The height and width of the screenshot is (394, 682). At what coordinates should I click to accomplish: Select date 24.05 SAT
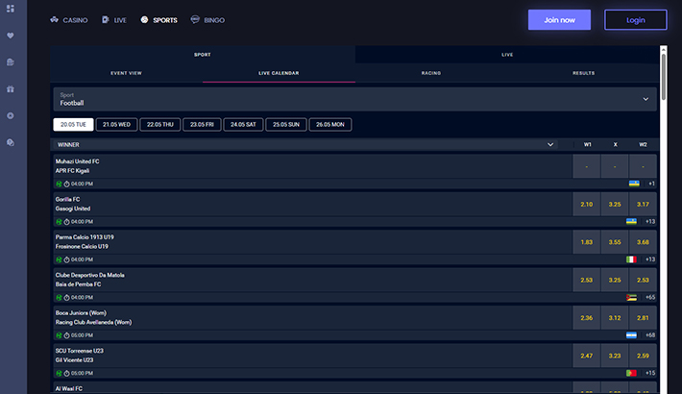[243, 125]
